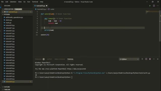Open tutorial11.py file
161x91 pixels.
pos(10,28)
